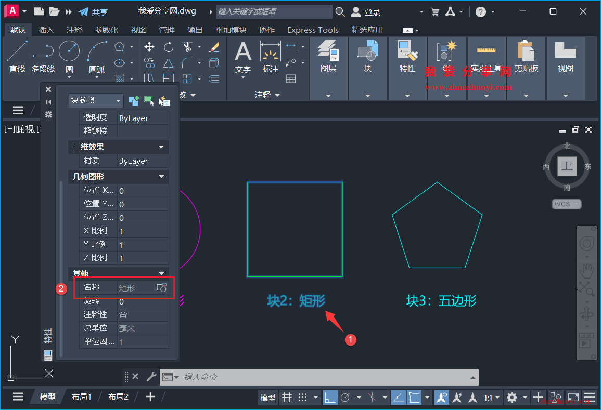Add a new layout with plus button
This screenshot has height=410, width=601.
150,396
